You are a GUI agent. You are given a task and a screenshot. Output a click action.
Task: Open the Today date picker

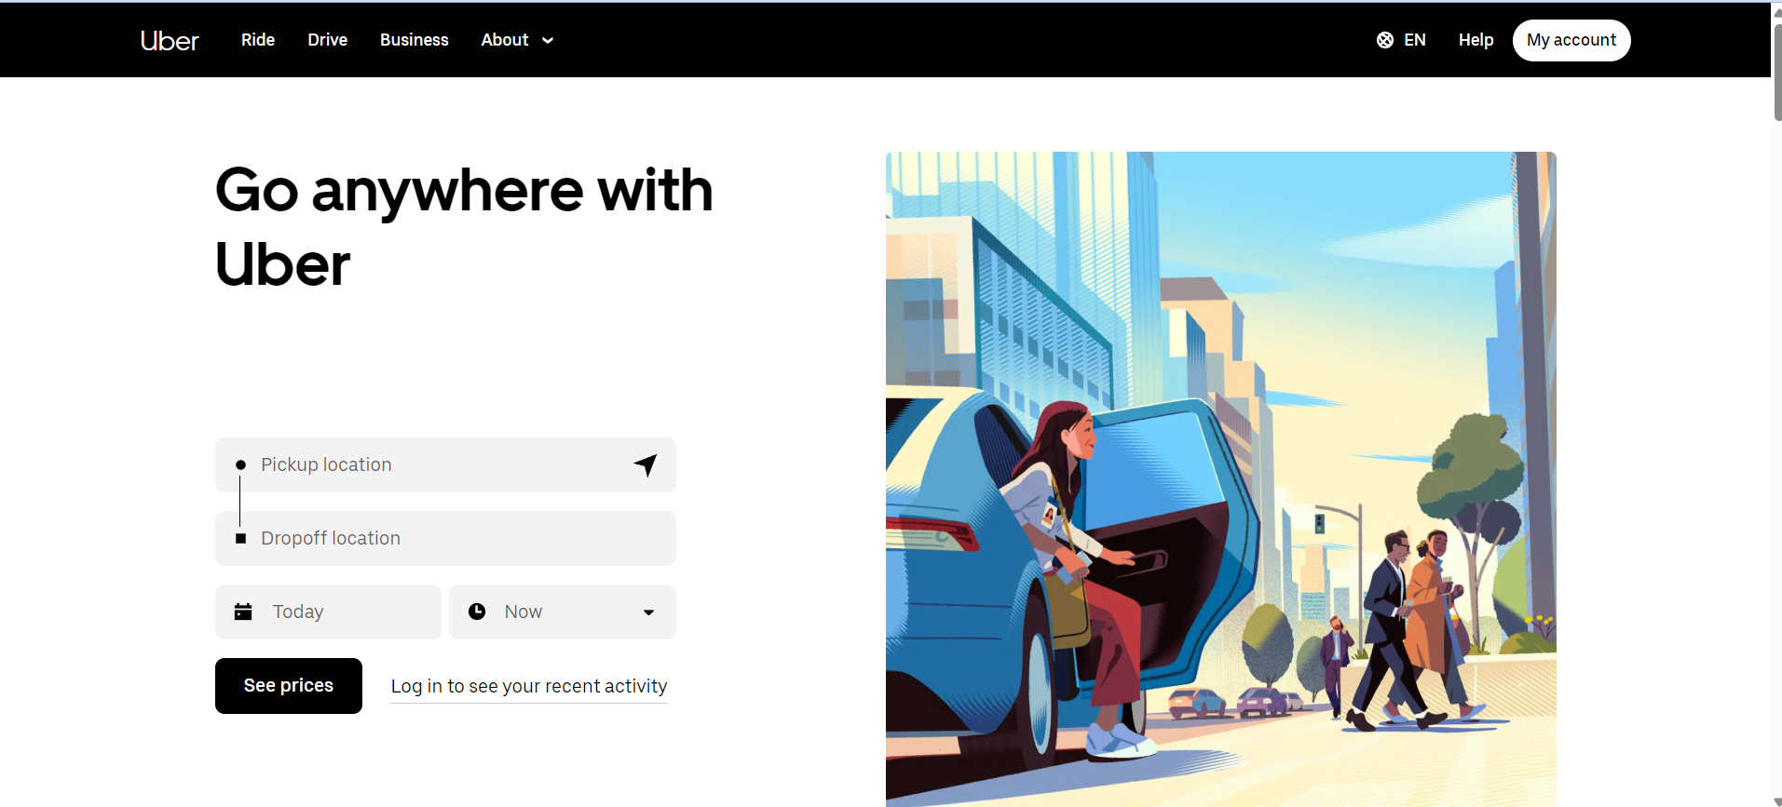coord(328,612)
